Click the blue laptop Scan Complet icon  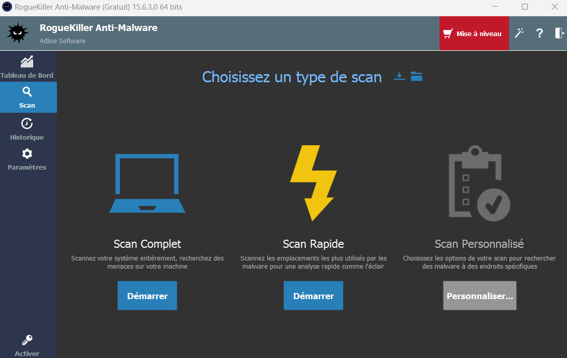(147, 183)
